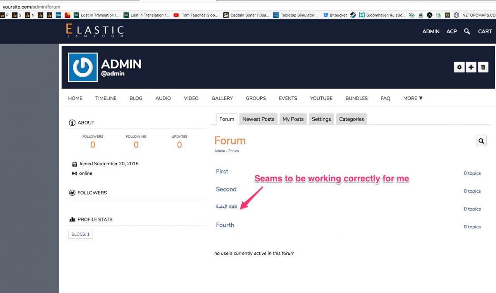Open the bookmark labeled N
The image size is (496, 293).
29,15
